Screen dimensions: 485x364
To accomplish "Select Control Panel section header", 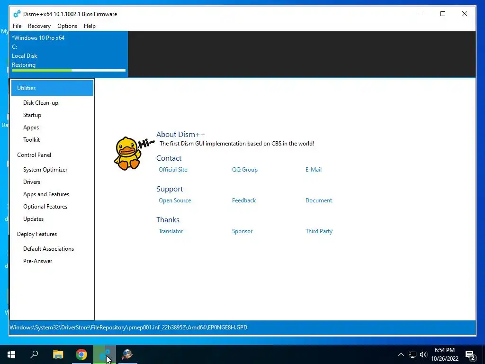I will 34,155.
